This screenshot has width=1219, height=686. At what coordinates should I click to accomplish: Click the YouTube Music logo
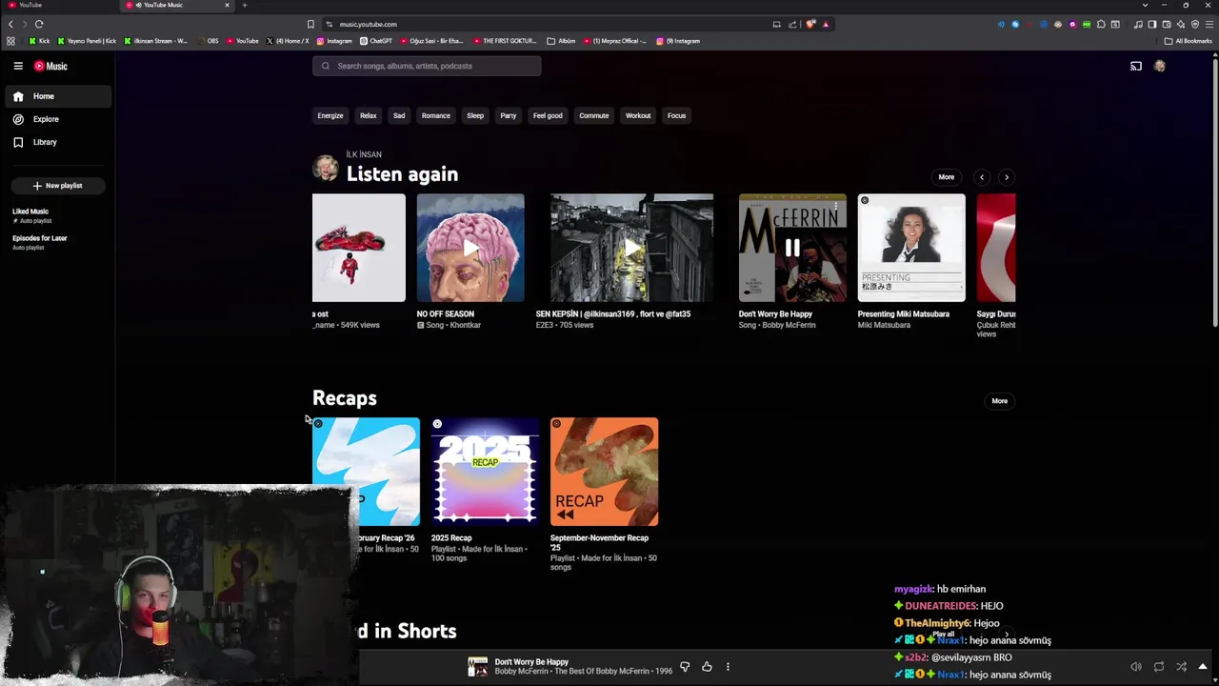pyautogui.click(x=50, y=66)
